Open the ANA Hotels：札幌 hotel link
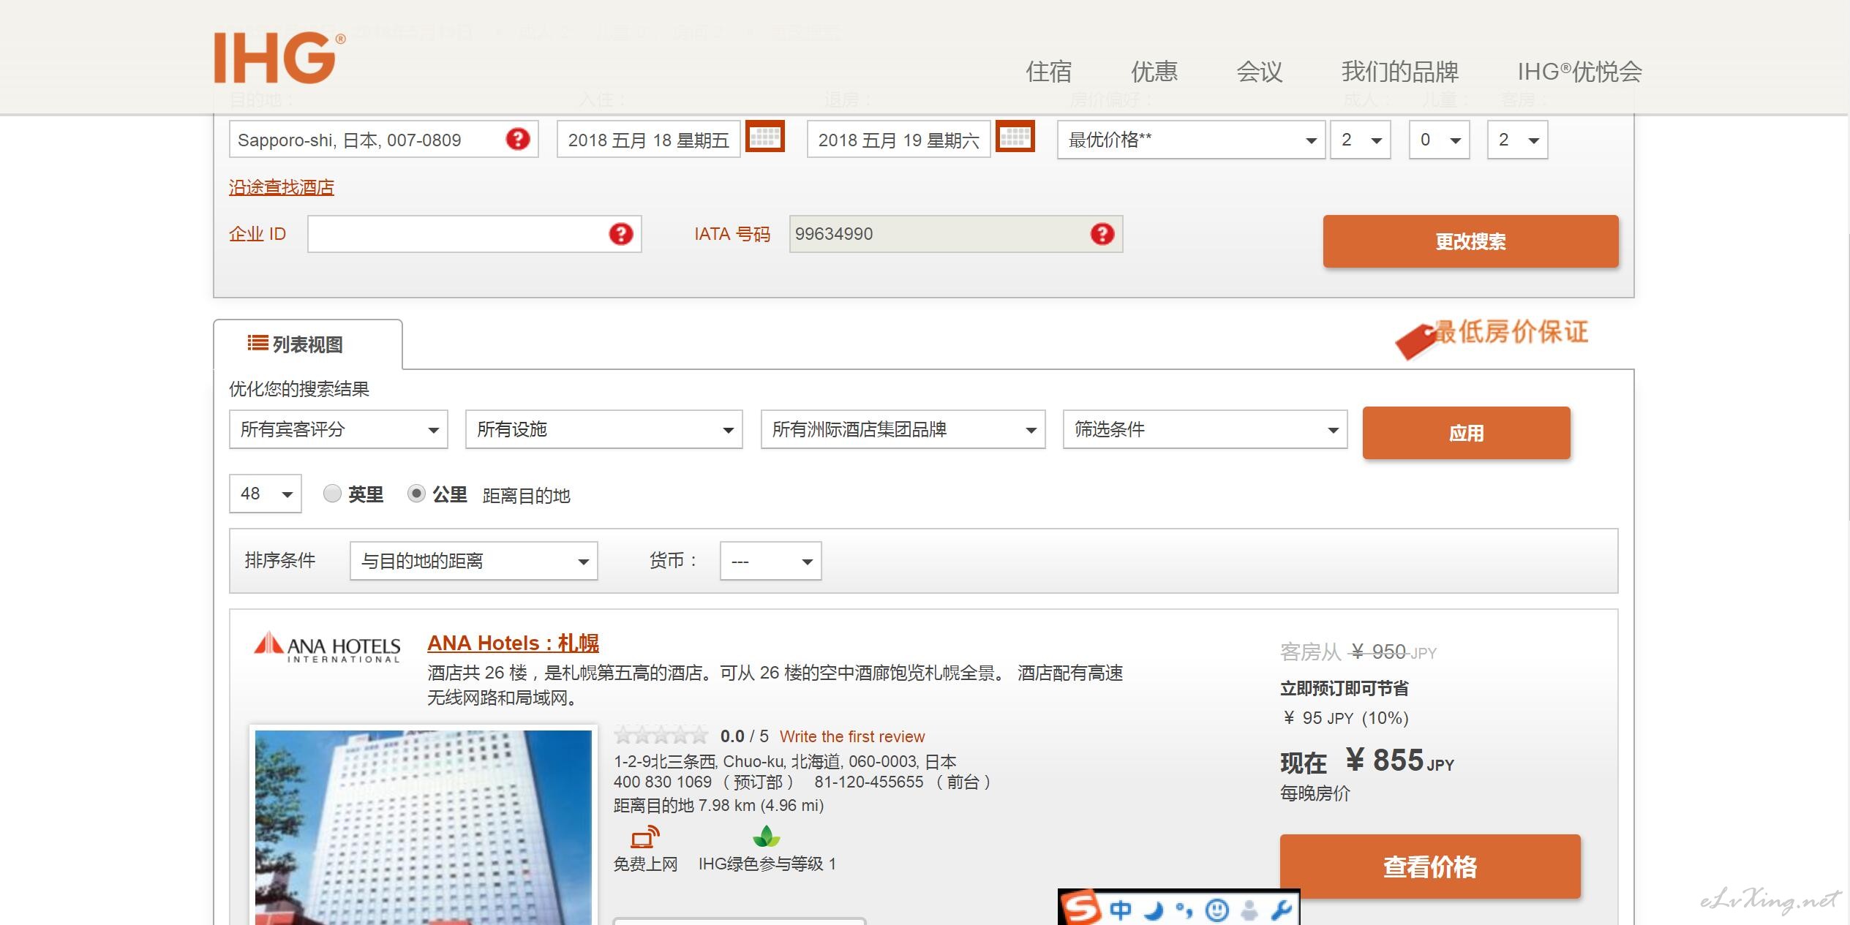 tap(513, 643)
